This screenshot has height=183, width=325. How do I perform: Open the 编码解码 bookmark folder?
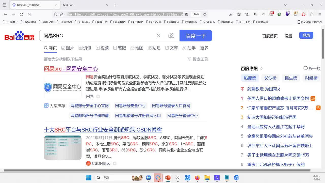[225, 22]
